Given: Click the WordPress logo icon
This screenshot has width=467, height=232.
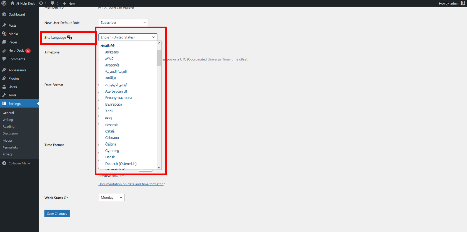Looking at the screenshot, I should (x=4, y=3).
